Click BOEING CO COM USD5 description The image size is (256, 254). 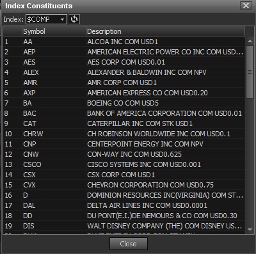tap(123, 103)
